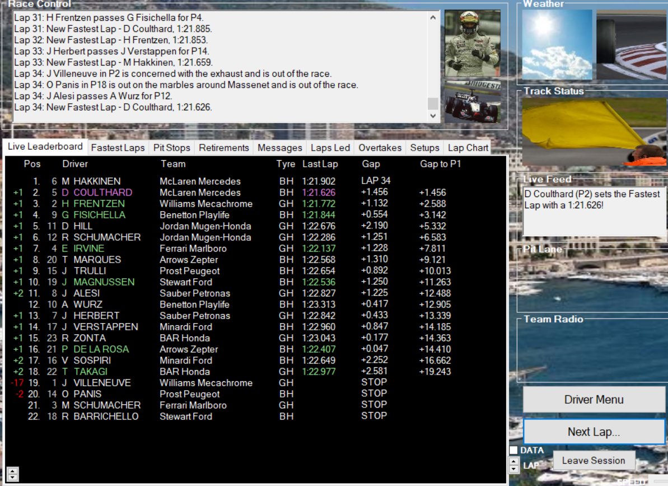Click the Race Control scrollbar thumb
Screen dimensions: 668x486
[x=433, y=104]
